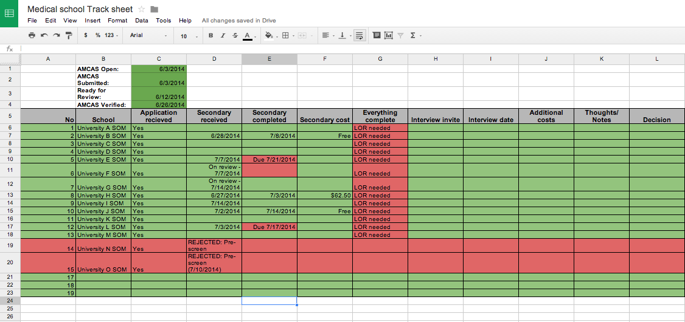Click the formula bar input field
This screenshot has height=322, width=685.
(x=353, y=49)
